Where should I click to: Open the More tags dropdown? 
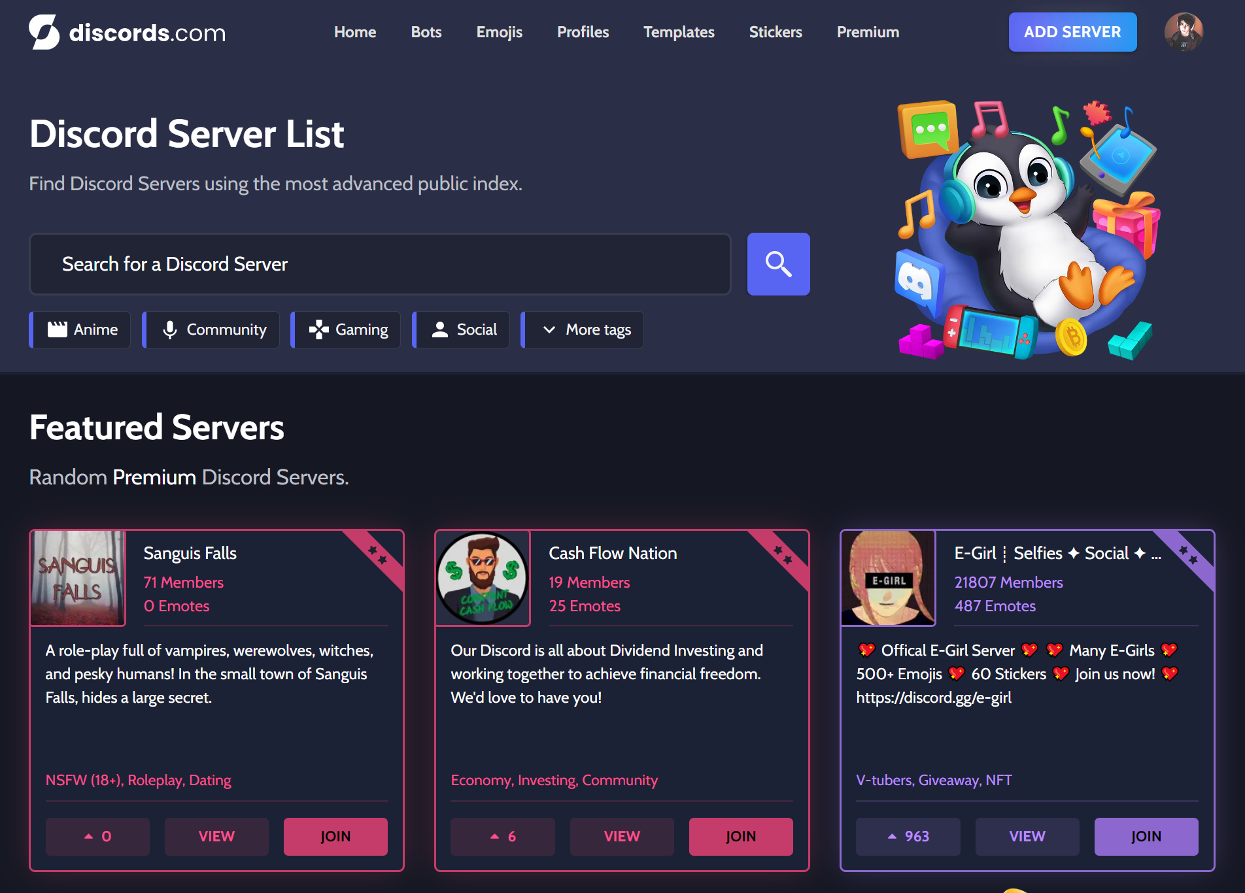click(x=582, y=329)
